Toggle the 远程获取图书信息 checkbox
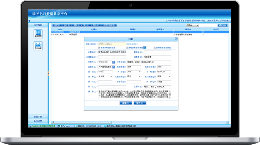 coord(127,47)
